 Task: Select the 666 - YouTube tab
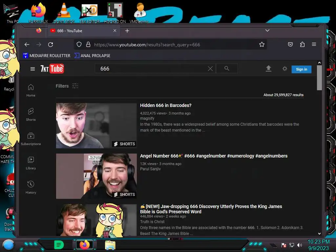84,31
